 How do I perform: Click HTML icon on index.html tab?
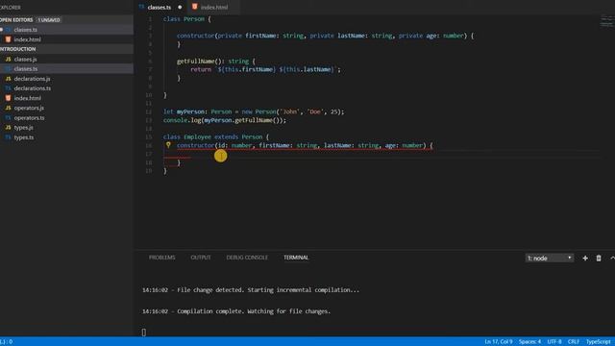194,7
